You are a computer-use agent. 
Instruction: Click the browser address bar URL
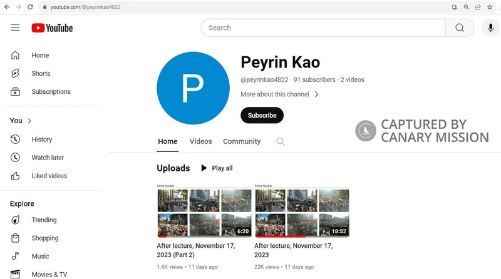(x=85, y=7)
